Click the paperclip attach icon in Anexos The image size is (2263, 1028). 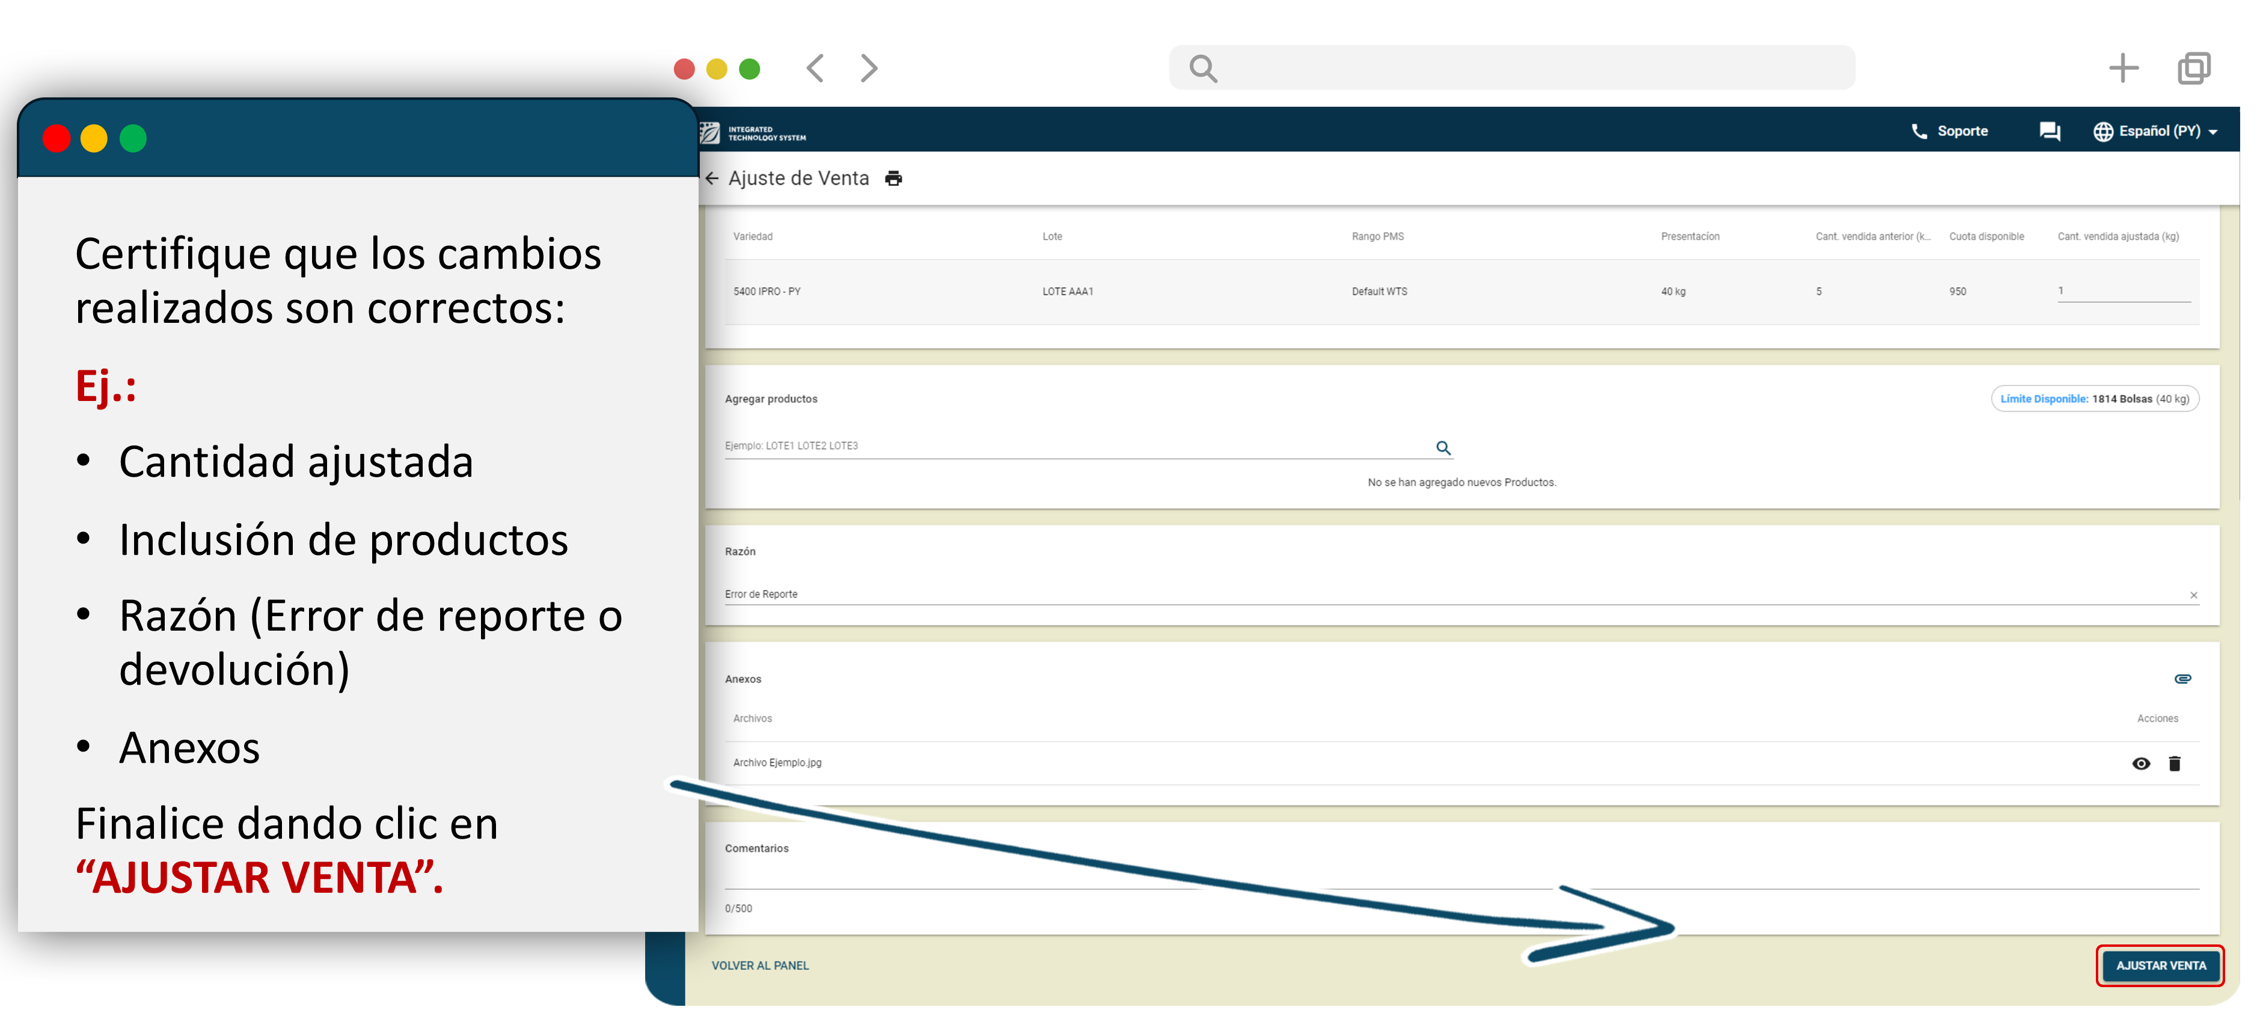[x=2182, y=679]
